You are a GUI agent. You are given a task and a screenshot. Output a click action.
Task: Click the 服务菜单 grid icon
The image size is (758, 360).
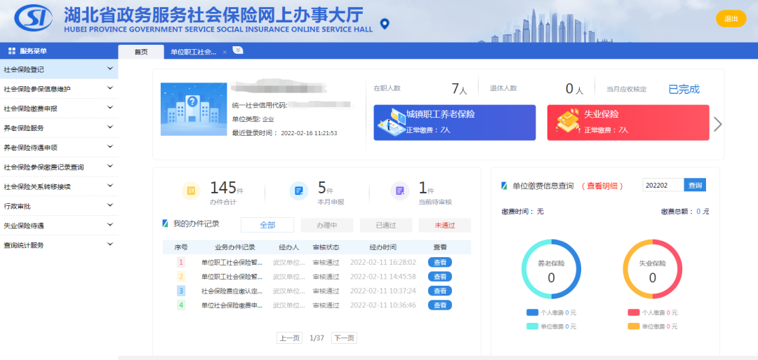12,51
